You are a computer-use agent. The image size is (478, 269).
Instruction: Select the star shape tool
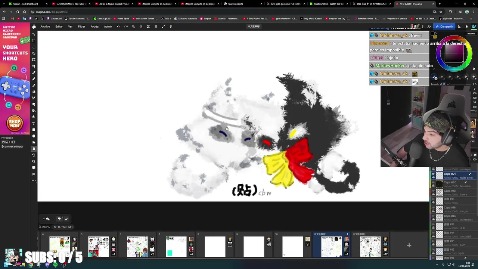(x=34, y=142)
